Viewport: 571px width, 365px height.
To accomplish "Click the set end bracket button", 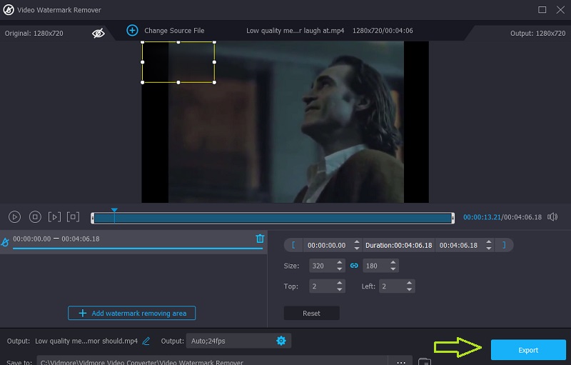I will pos(504,245).
